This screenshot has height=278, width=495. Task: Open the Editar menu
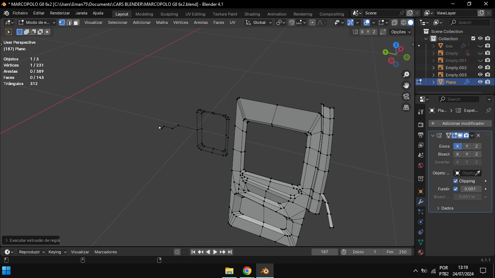pos(39,13)
